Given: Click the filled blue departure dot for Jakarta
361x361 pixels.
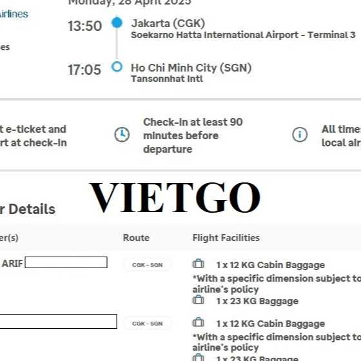Looking at the screenshot, I should pos(117,23).
